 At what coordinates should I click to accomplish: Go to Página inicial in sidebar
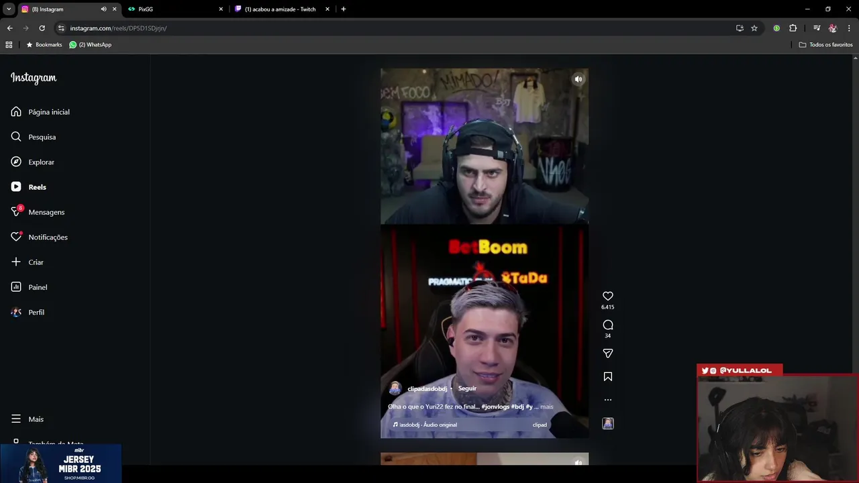41,112
